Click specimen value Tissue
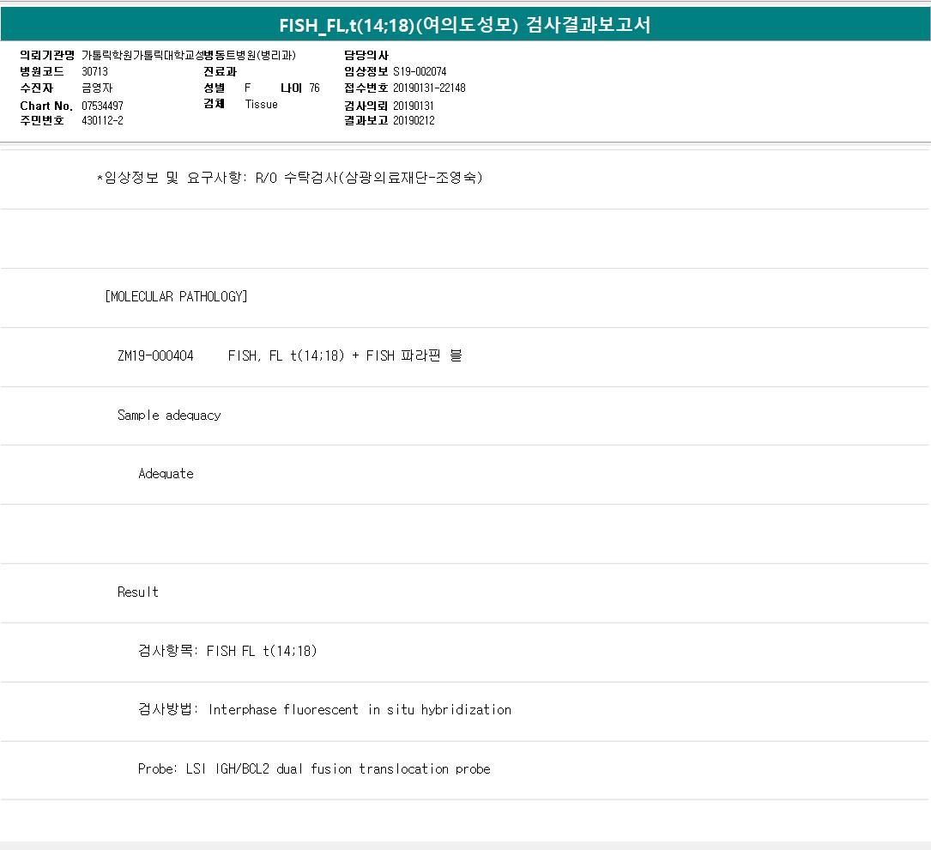 click(261, 104)
